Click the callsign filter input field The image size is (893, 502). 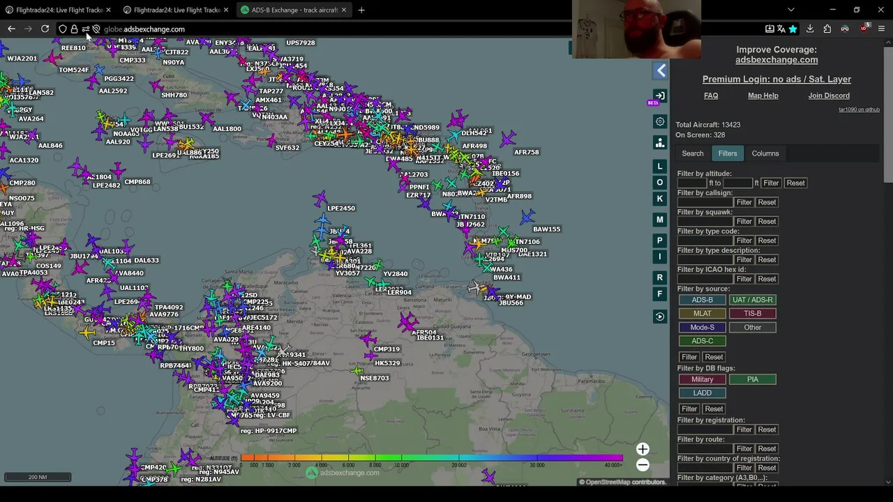click(705, 202)
